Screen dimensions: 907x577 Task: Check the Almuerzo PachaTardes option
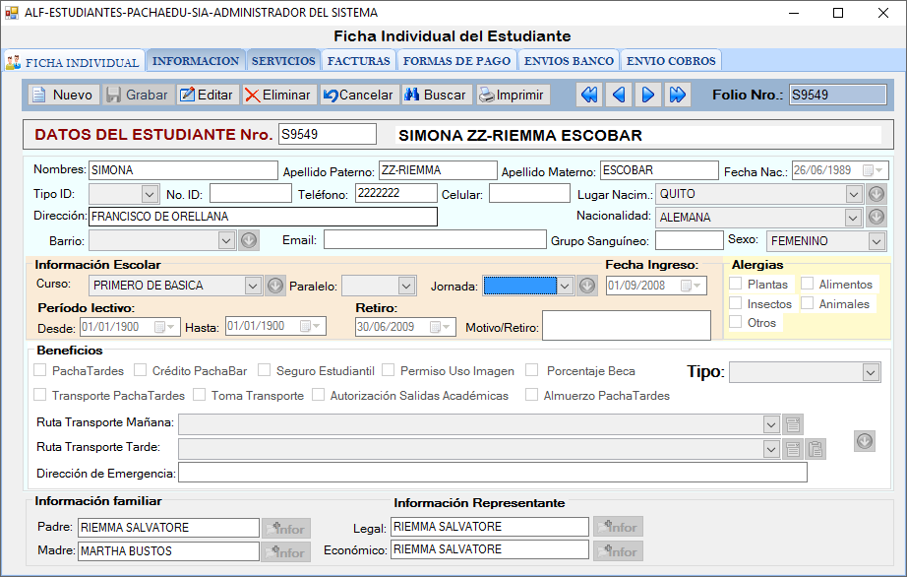coord(532,396)
